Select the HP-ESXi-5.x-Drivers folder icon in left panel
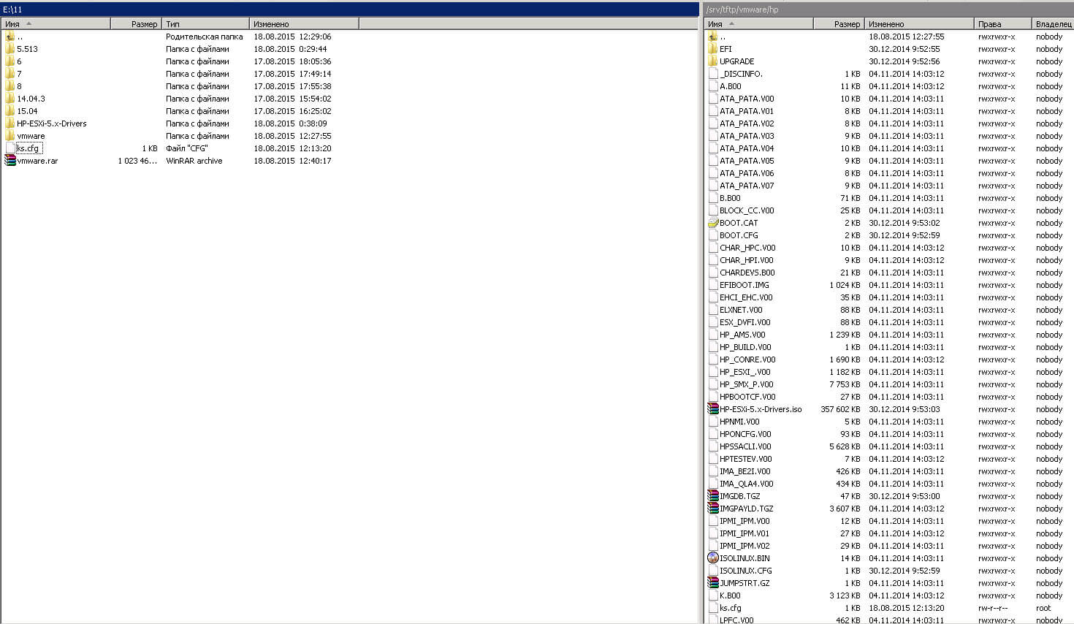The width and height of the screenshot is (1074, 624). point(9,123)
